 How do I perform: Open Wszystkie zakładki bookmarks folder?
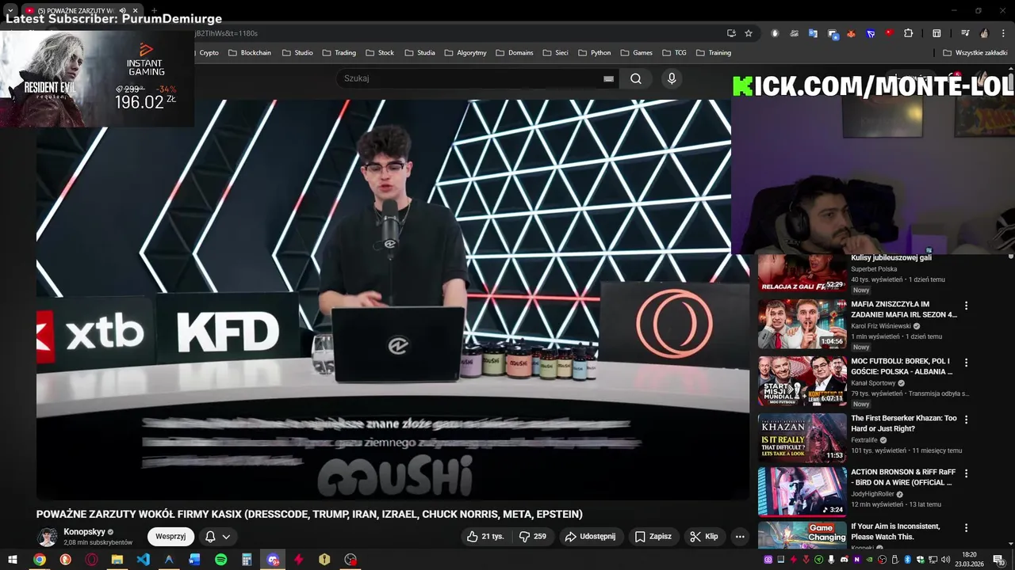(x=975, y=53)
